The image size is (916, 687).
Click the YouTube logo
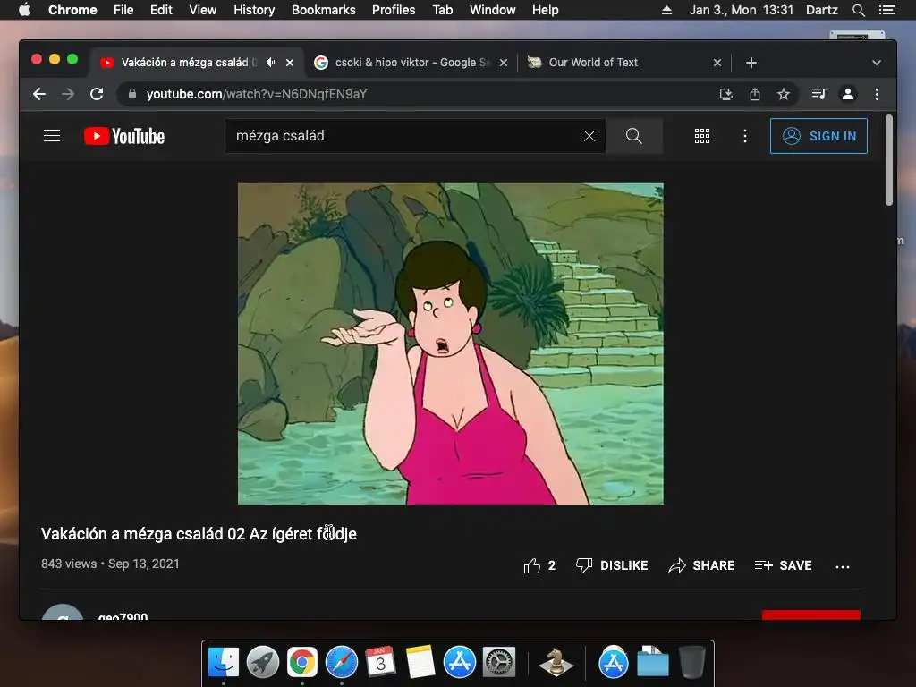coord(124,136)
